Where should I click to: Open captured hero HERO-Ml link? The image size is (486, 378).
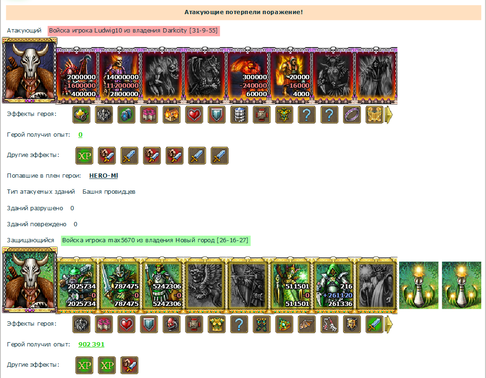(103, 175)
